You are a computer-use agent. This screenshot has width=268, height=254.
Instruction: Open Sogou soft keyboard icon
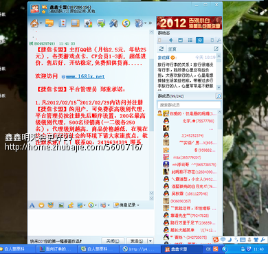click(243, 240)
